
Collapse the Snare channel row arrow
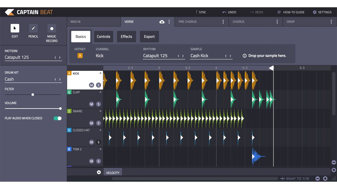(x=100, y=111)
